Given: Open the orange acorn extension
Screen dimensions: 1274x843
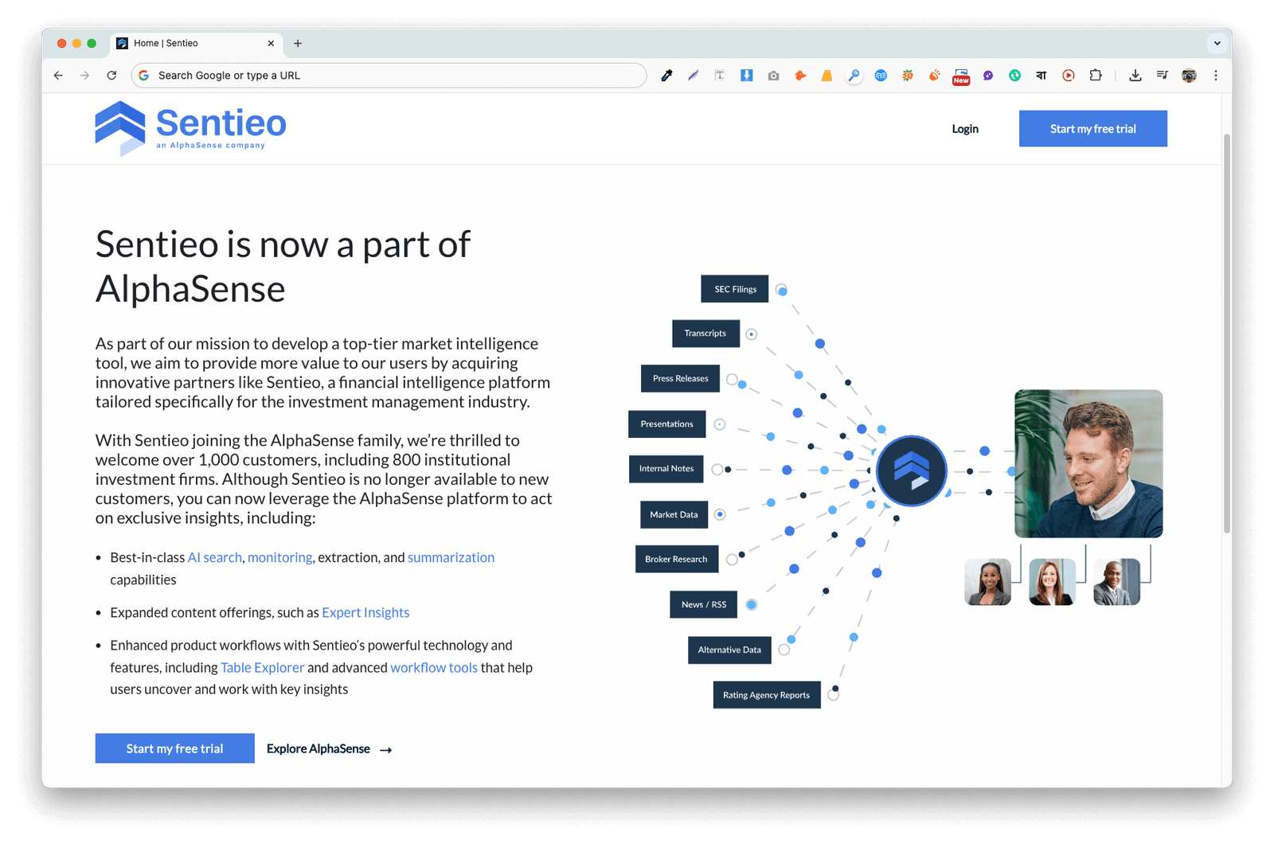Looking at the screenshot, I should [x=934, y=76].
